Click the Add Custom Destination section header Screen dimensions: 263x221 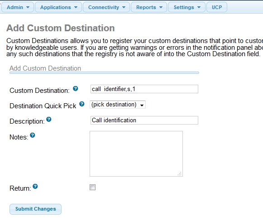point(45,68)
